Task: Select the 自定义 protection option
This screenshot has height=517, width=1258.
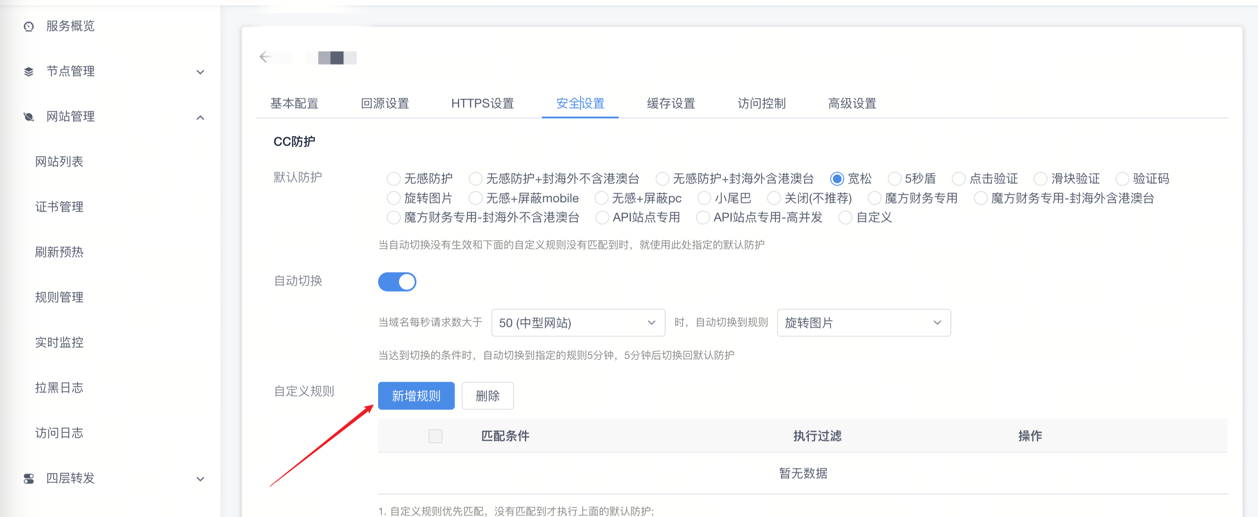Action: (846, 217)
